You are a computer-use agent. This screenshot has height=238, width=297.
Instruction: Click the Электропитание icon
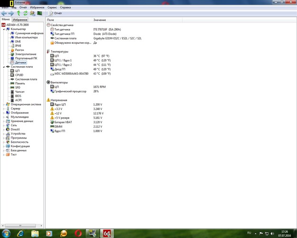(12, 54)
